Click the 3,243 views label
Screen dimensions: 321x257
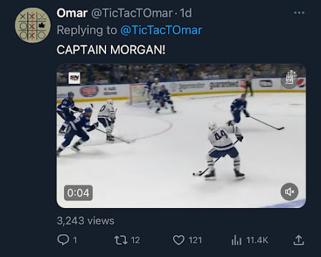point(85,221)
